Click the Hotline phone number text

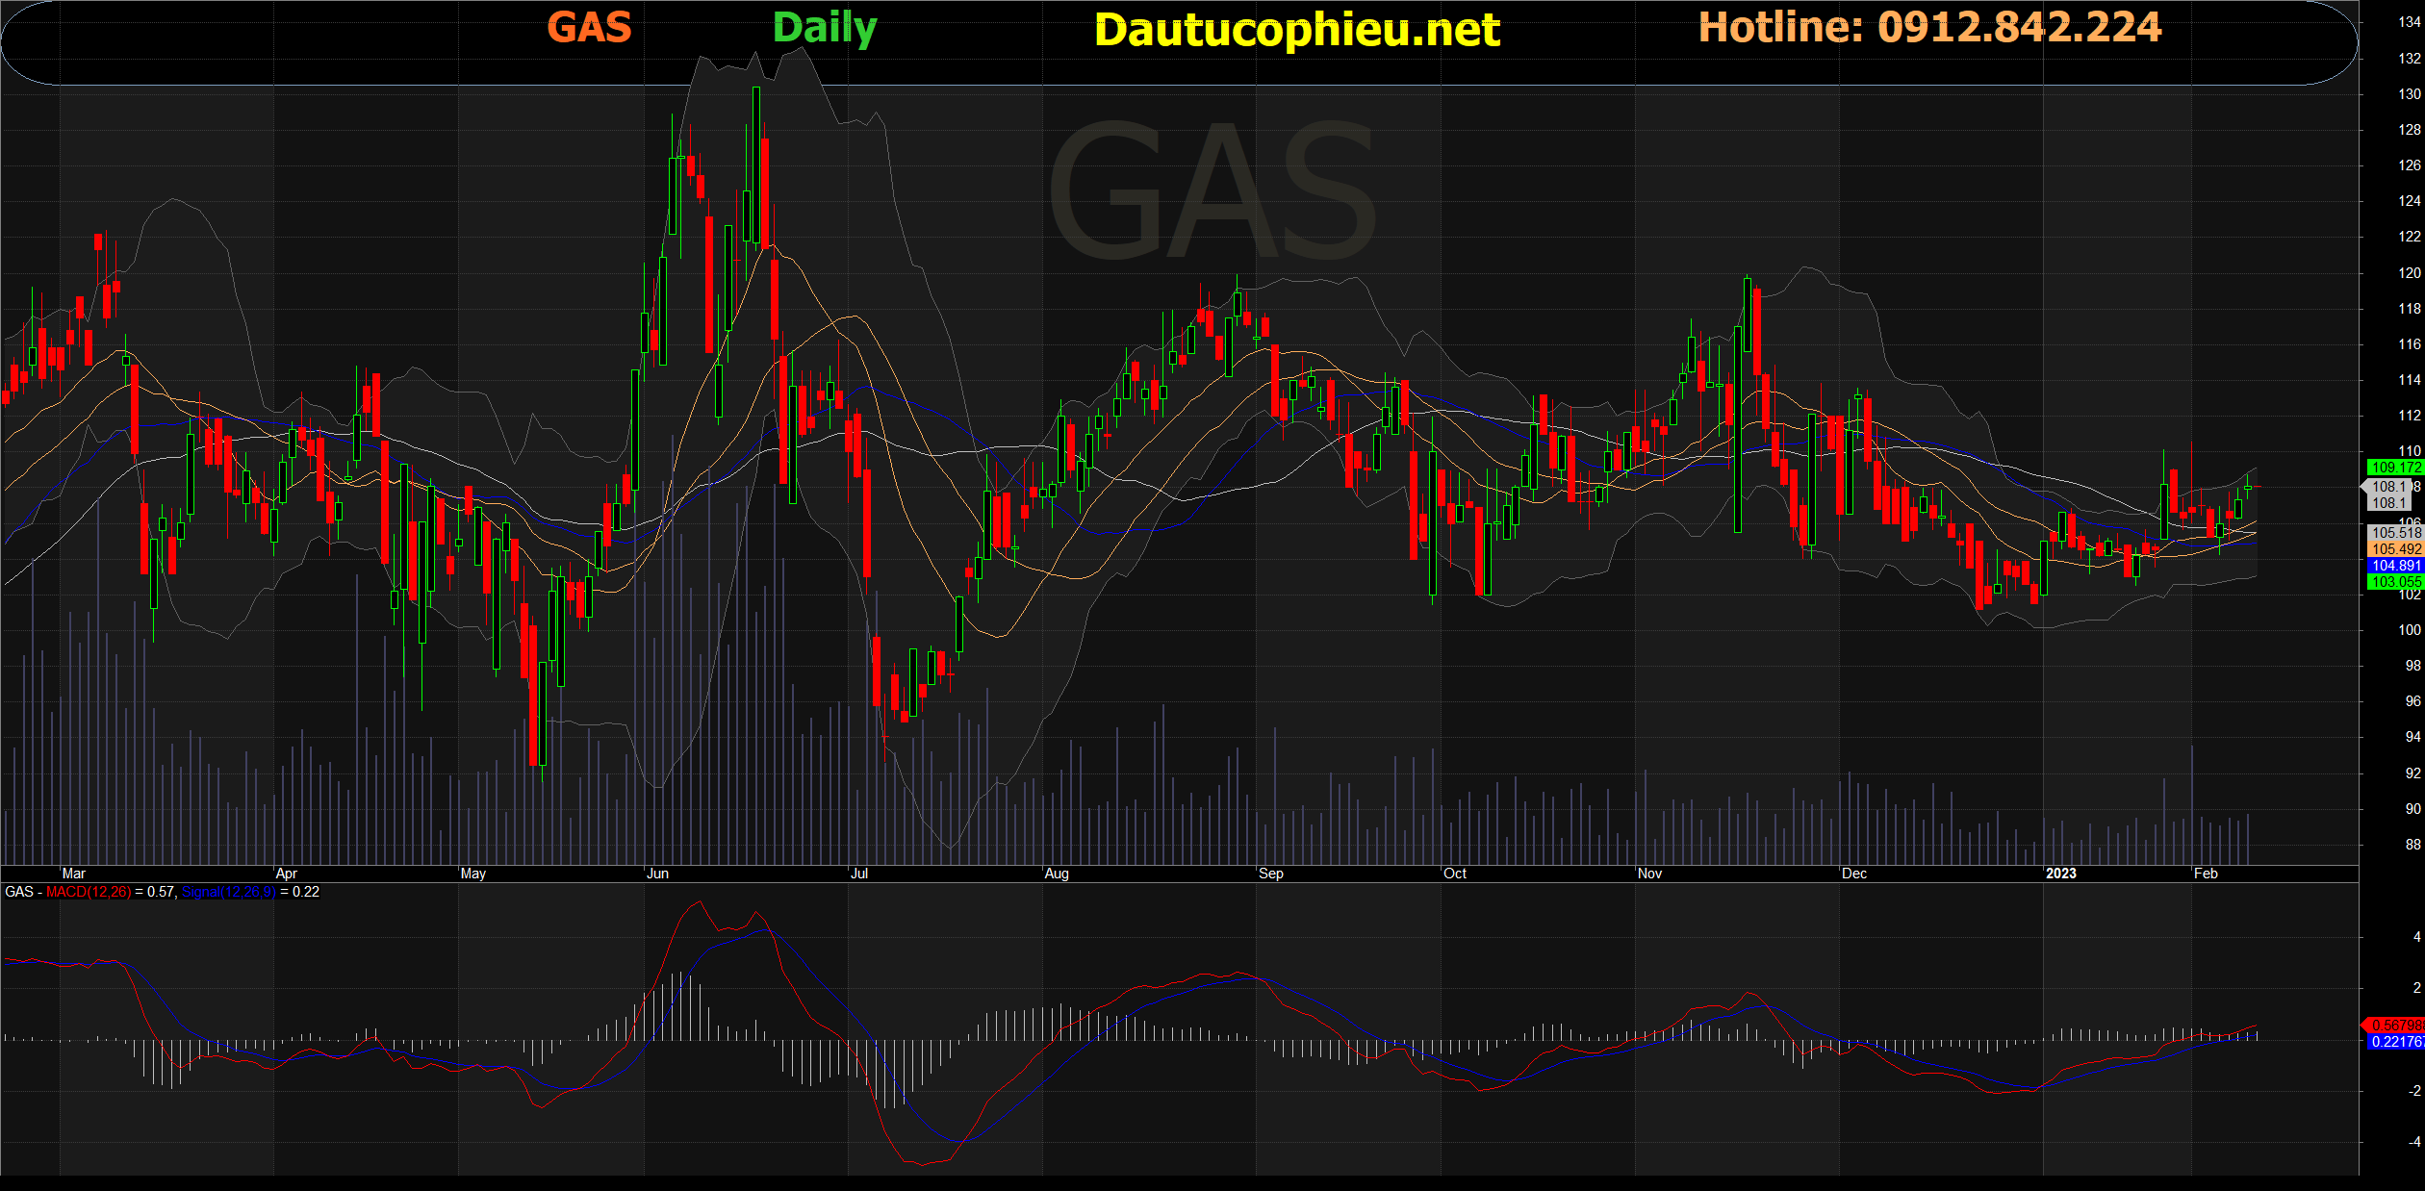click(1929, 28)
